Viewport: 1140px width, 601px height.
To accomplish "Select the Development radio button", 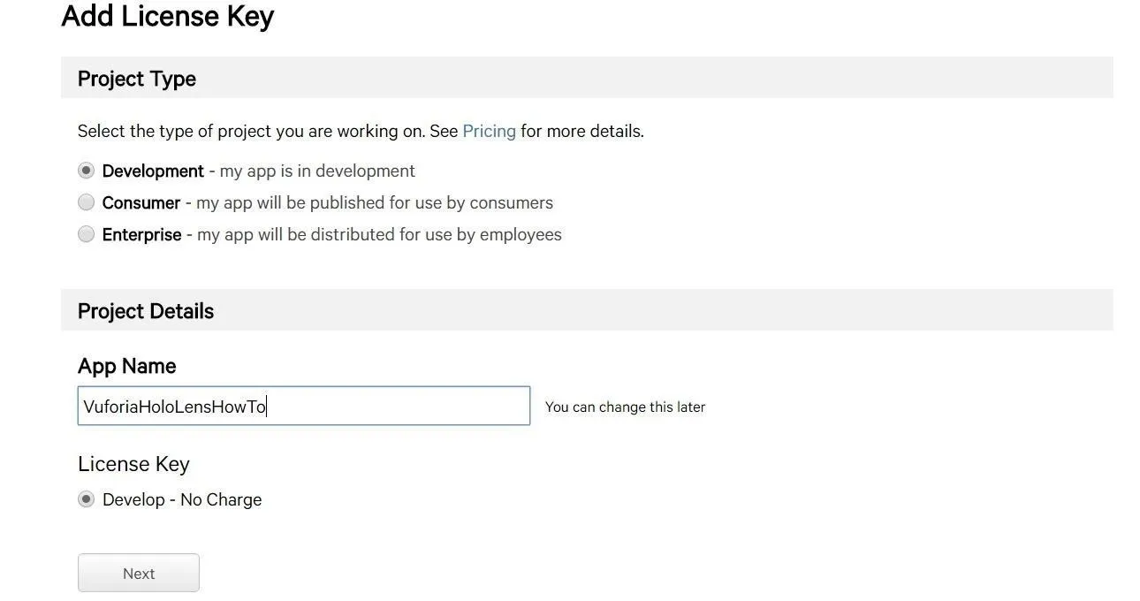I will click(x=86, y=170).
